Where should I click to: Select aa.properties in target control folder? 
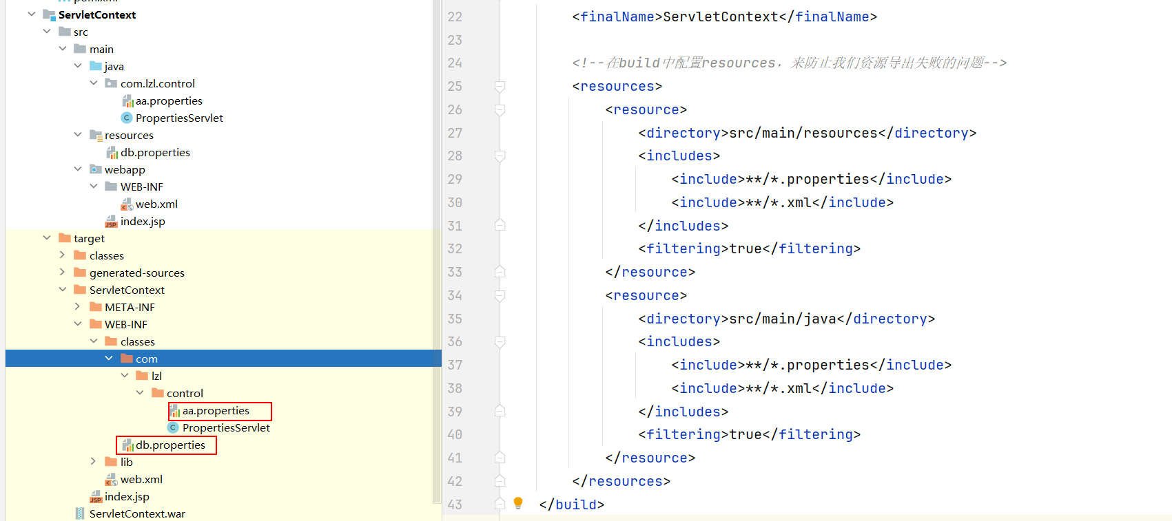click(216, 411)
